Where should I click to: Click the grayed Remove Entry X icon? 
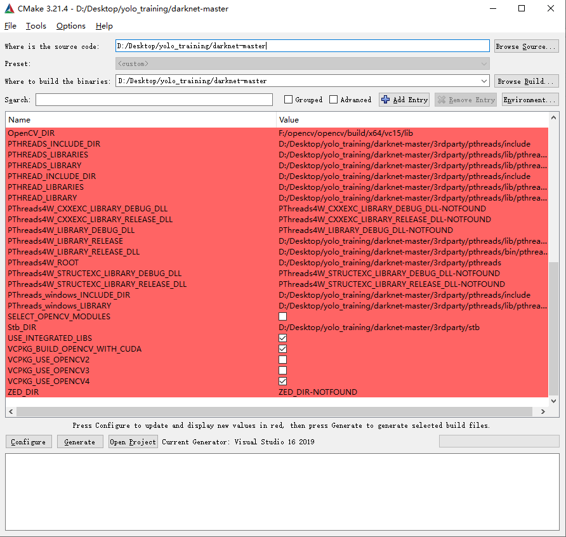pos(441,100)
